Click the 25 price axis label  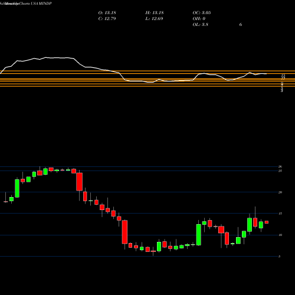(280, 171)
